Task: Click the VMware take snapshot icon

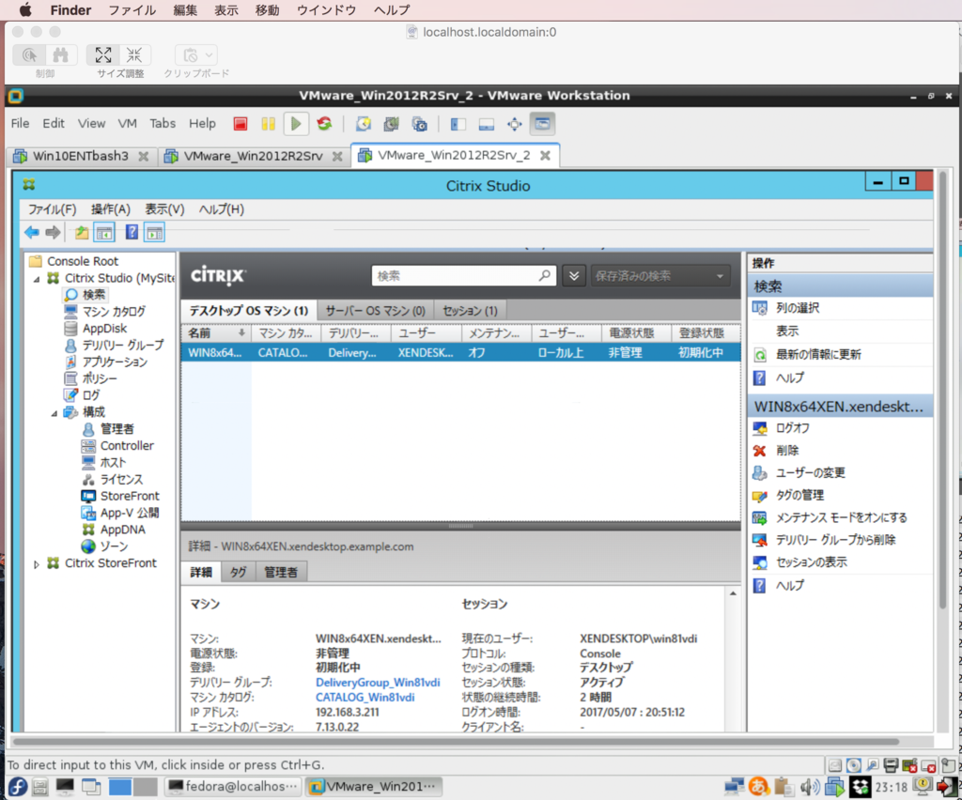Action: point(364,125)
